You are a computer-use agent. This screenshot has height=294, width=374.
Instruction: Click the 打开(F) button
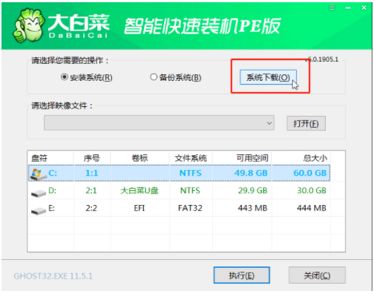[306, 123]
